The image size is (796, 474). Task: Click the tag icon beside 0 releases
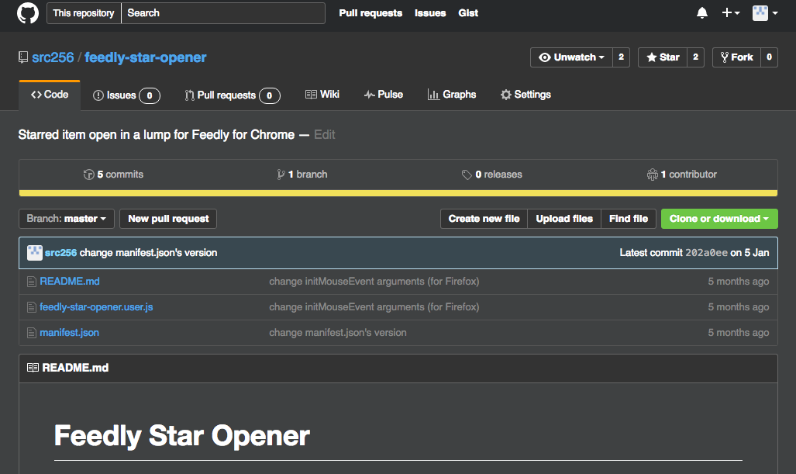click(x=467, y=175)
